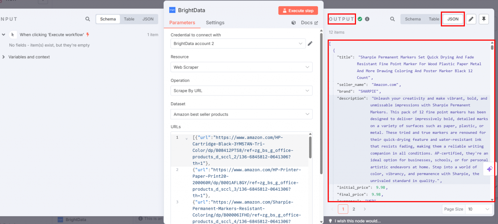Click the BrightData node logo
Image resolution: width=498 pixels, height=224 pixels.
pos(172,10)
